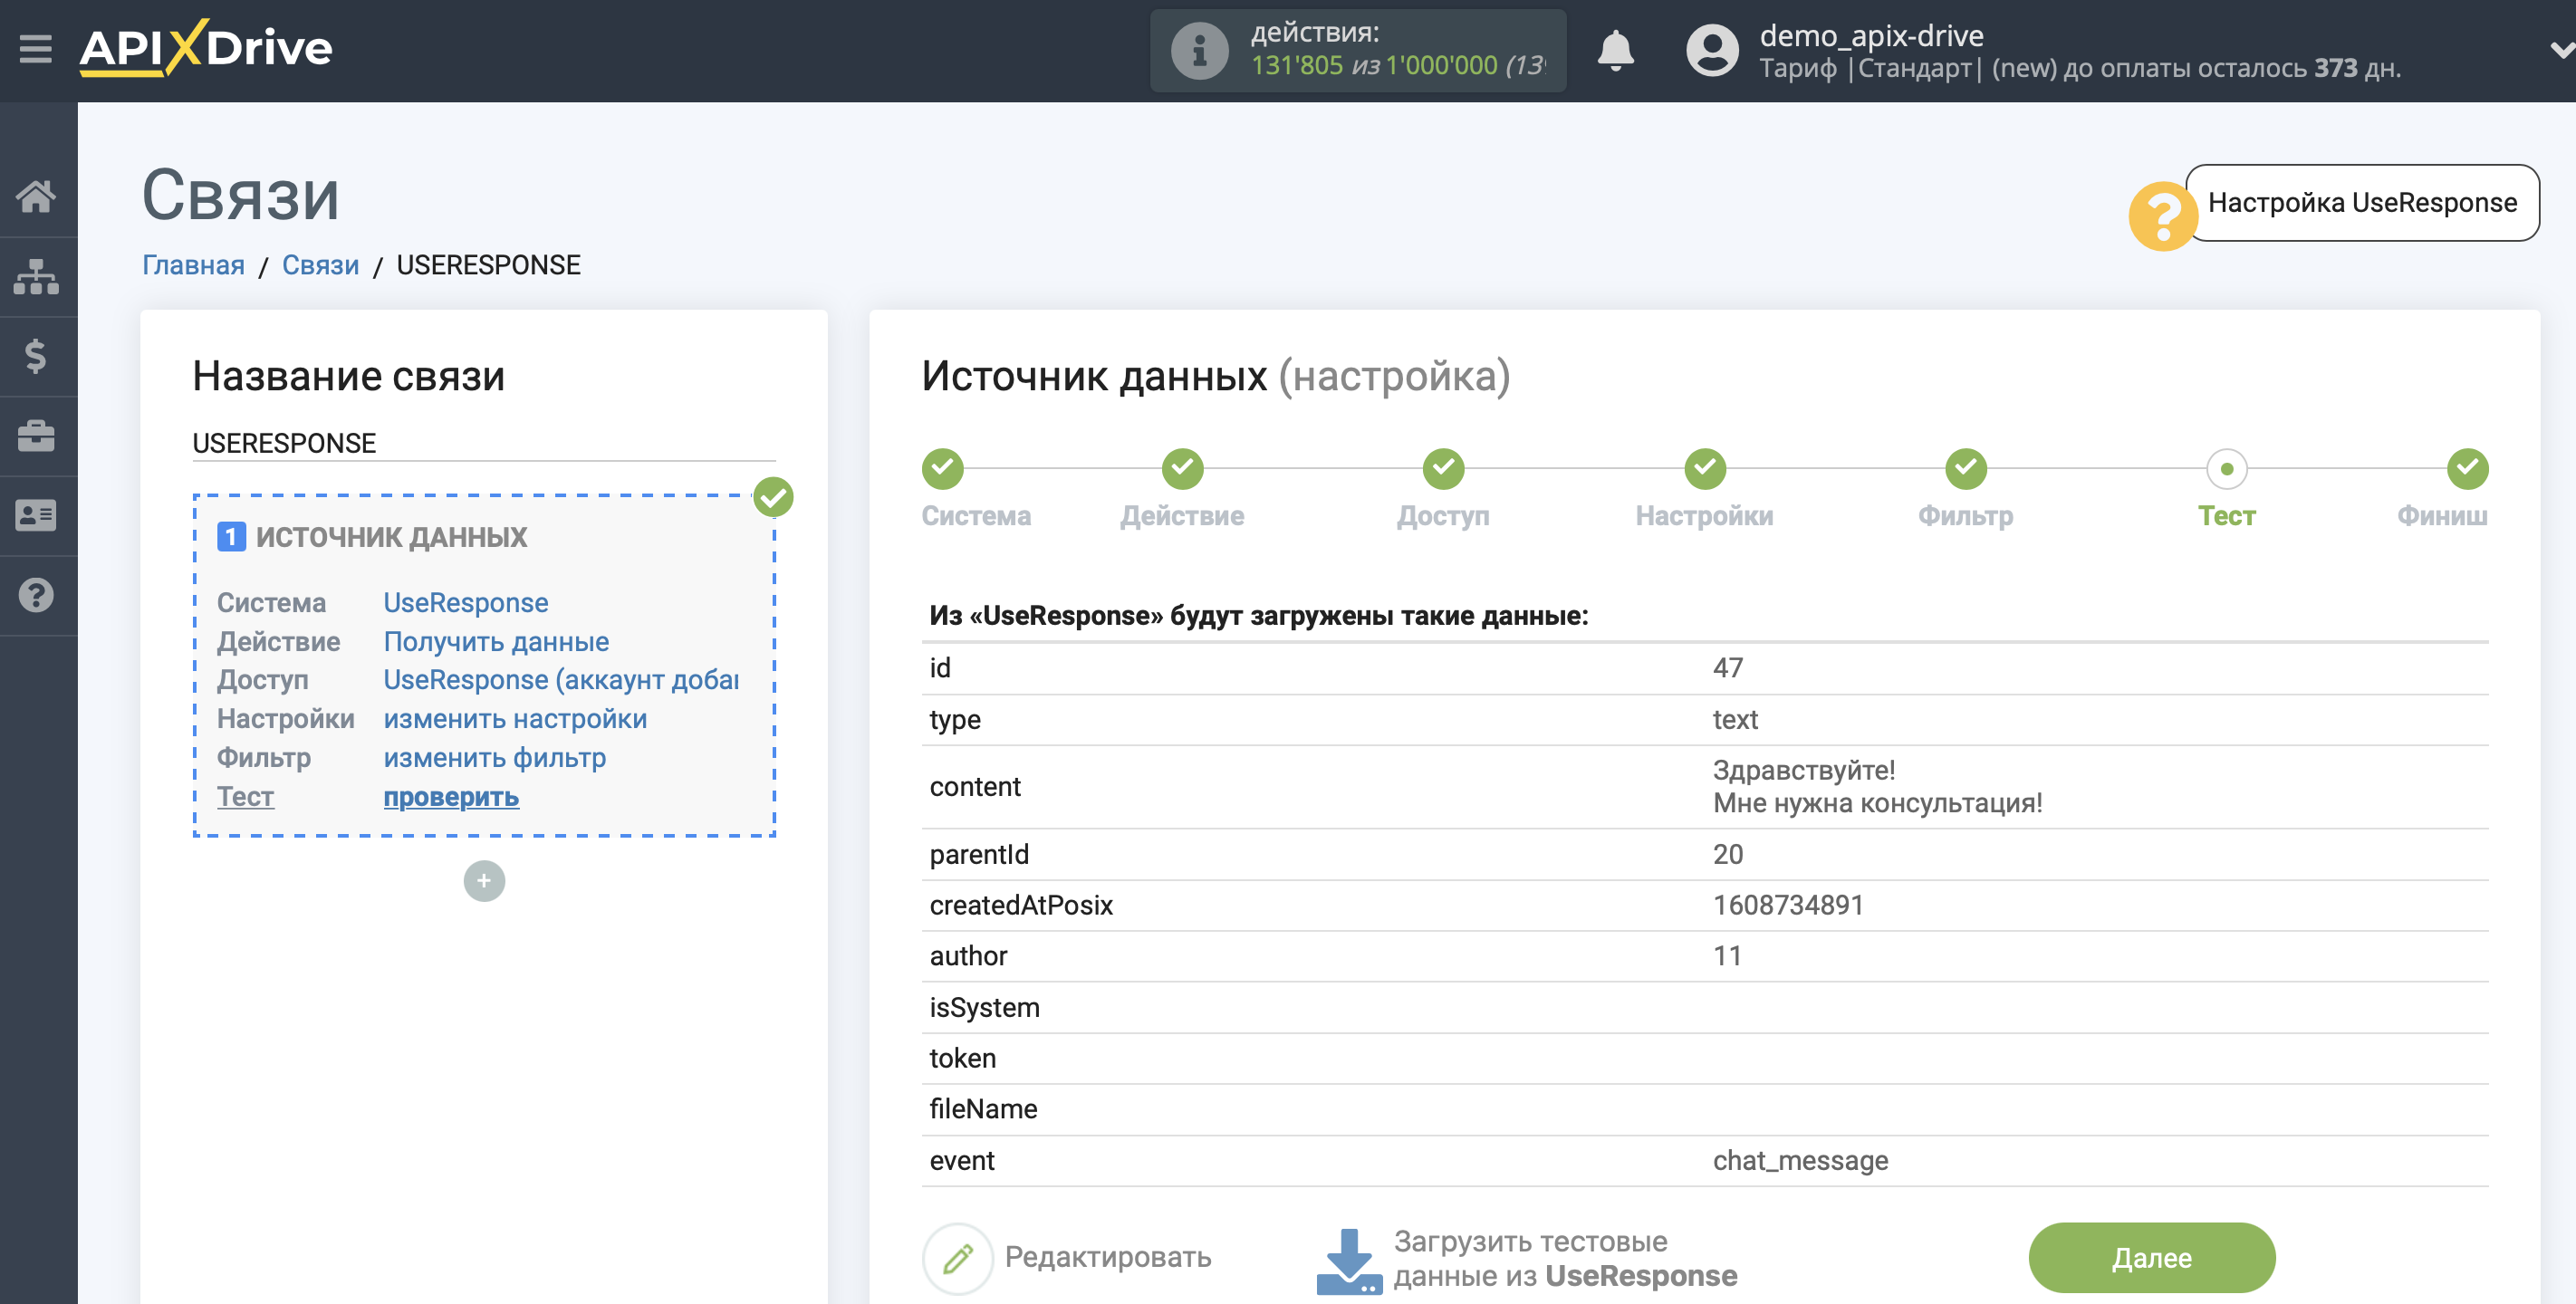The height and width of the screenshot is (1304, 2576).
Task: Edit the connection name field USERESPONSE
Action: point(484,442)
